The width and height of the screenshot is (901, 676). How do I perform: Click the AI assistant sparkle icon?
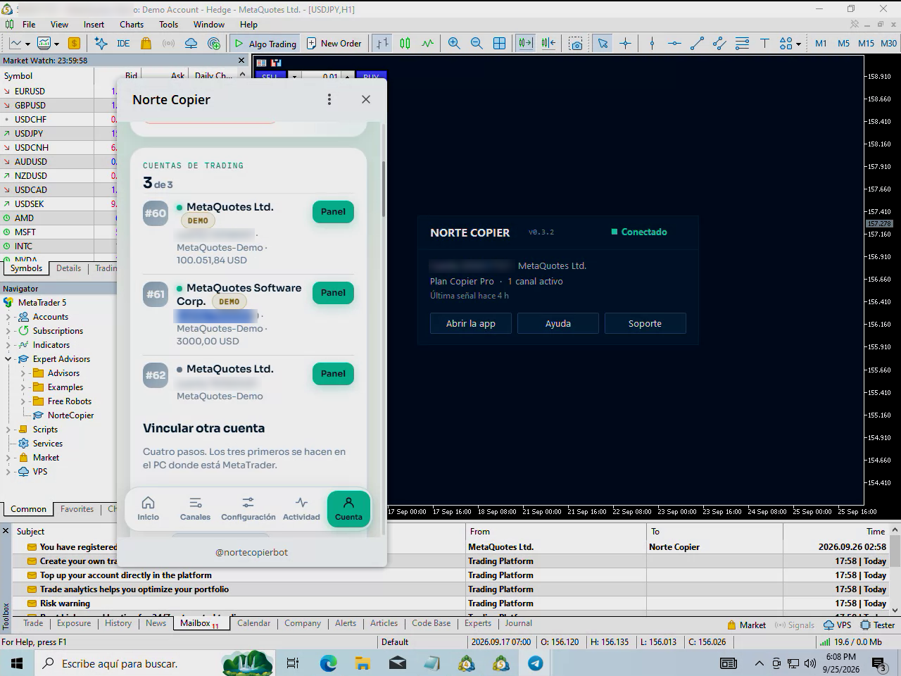(x=101, y=43)
